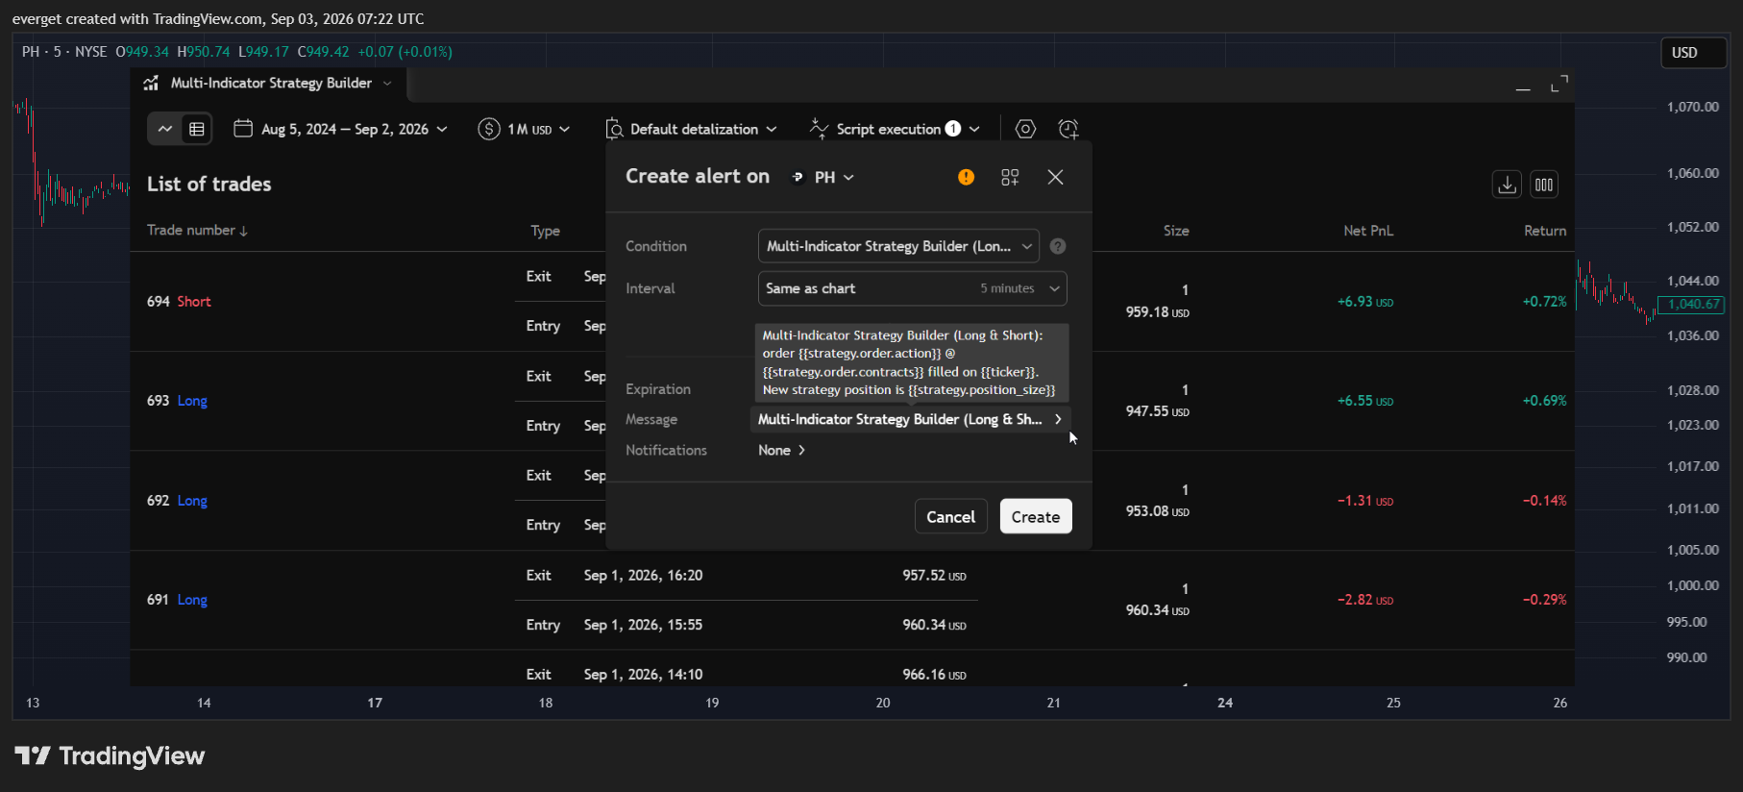
Task: Click the orange warning icon in alert dialog
Action: click(966, 177)
